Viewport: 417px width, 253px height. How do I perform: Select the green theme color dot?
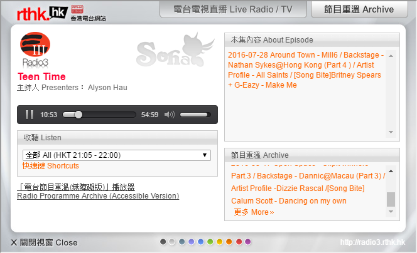coord(210,242)
